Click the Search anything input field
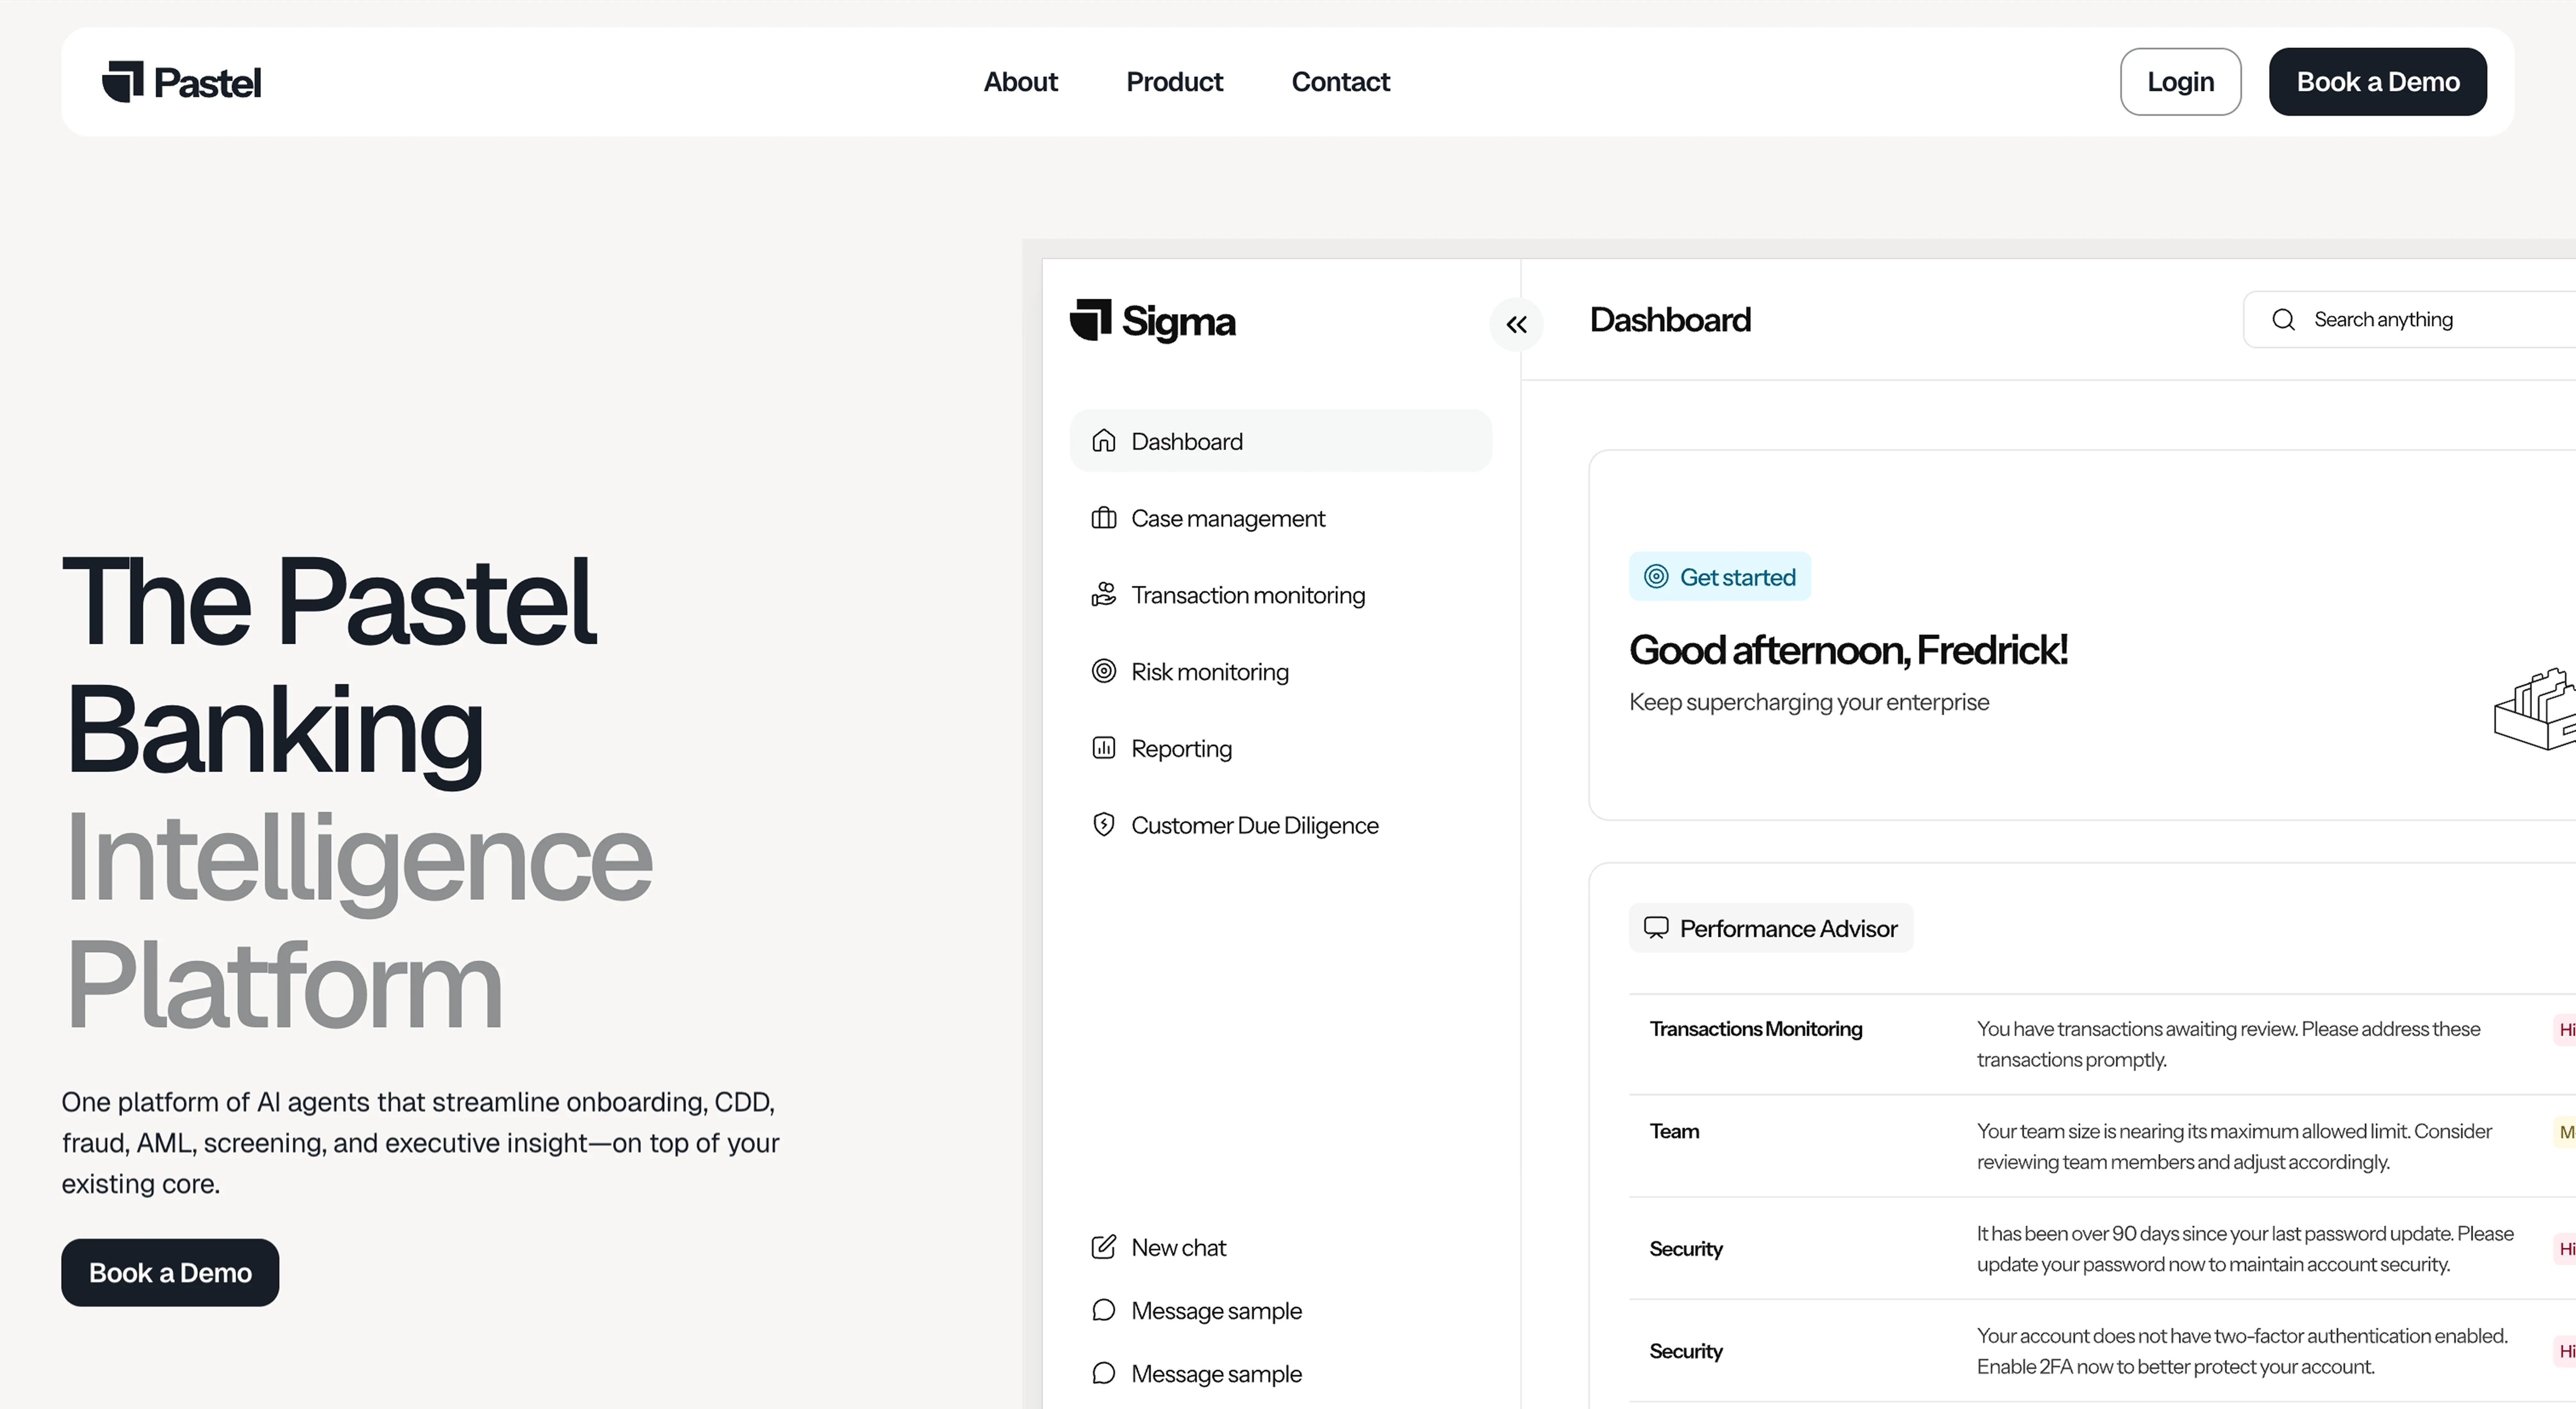Screen dimensions: 2576x1409 2420,320
